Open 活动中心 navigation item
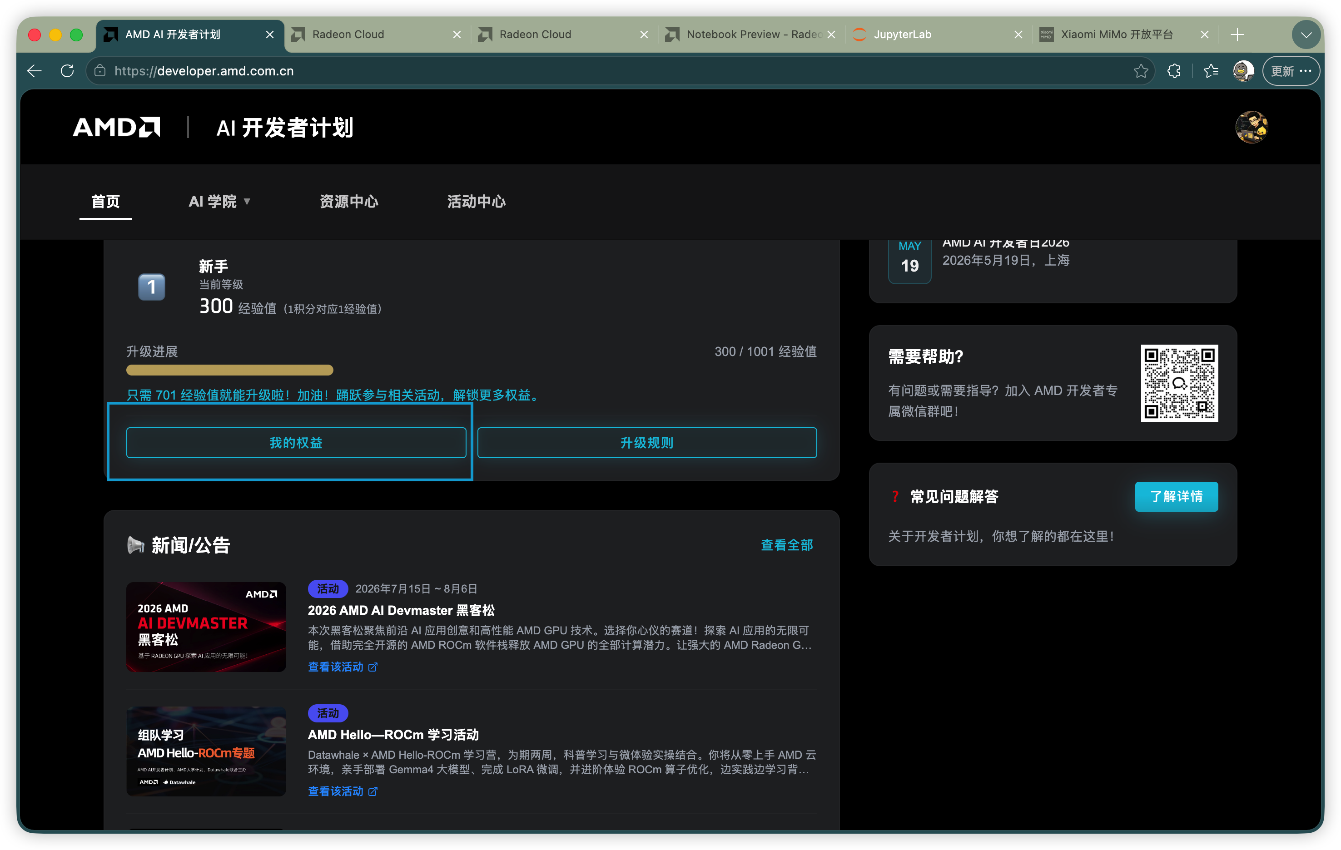 tap(477, 201)
